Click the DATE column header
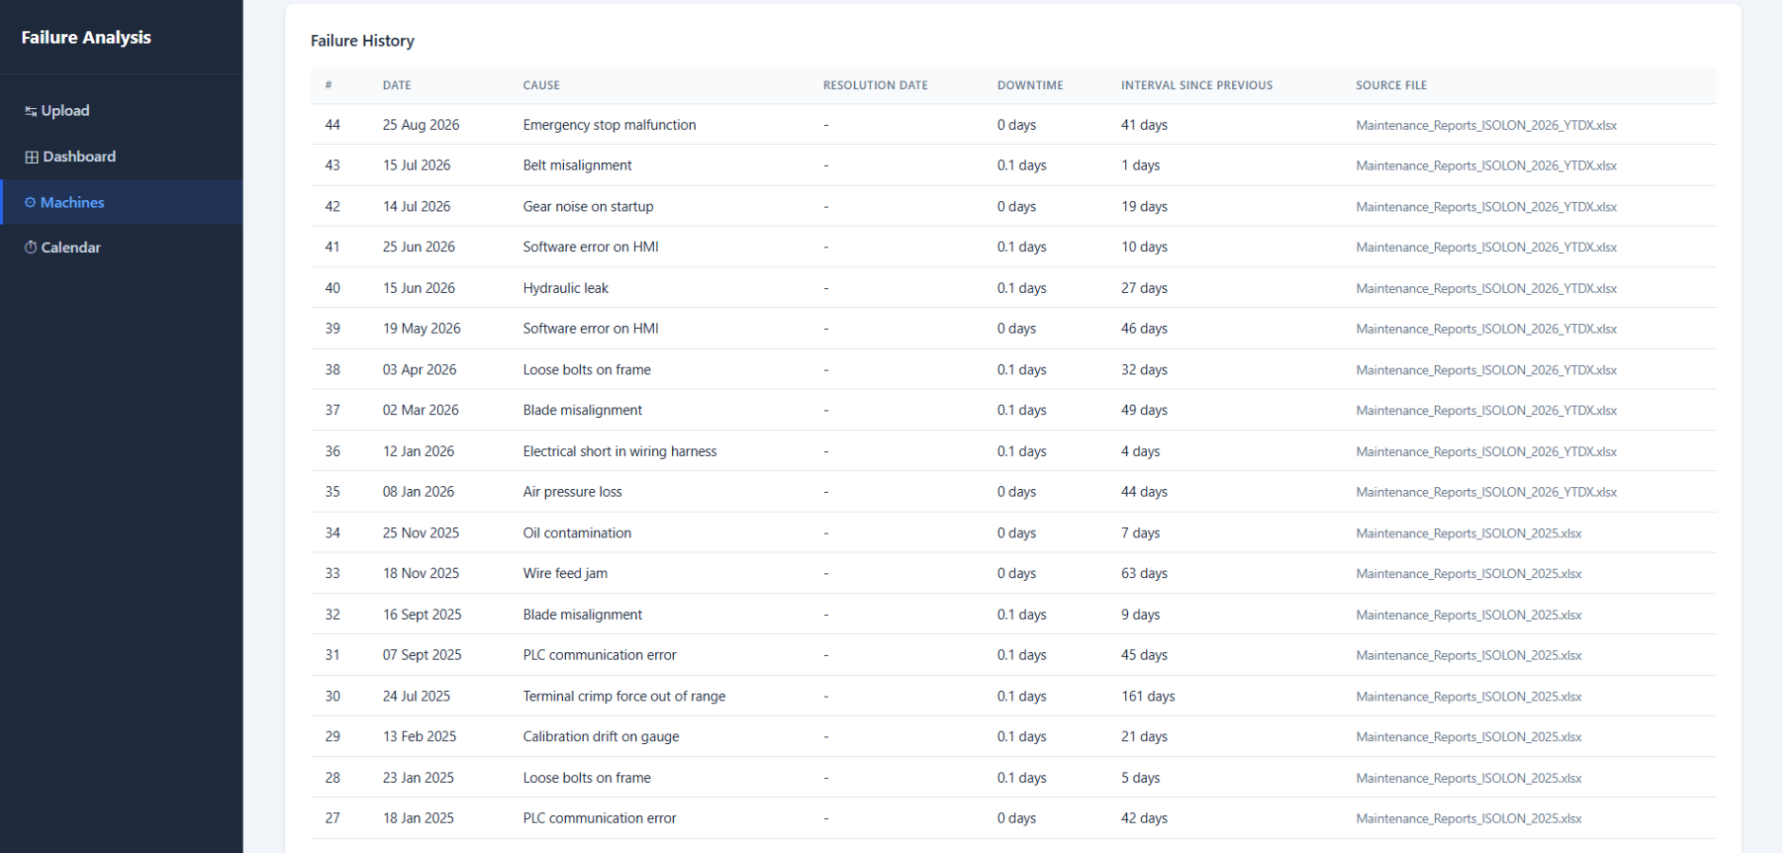 coord(397,85)
